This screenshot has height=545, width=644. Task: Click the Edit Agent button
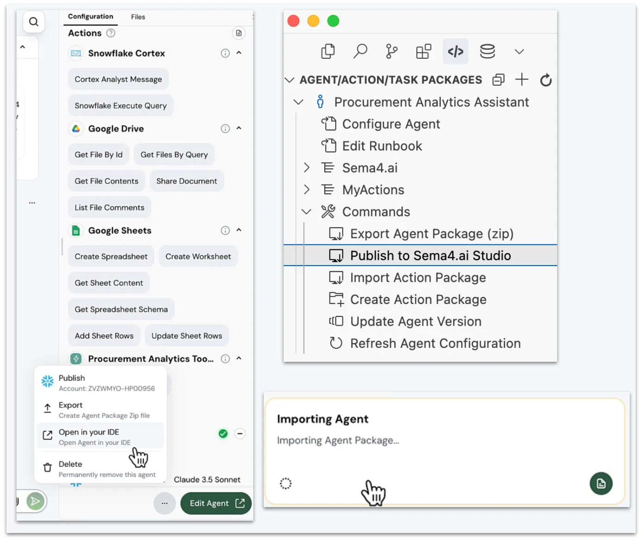click(216, 503)
